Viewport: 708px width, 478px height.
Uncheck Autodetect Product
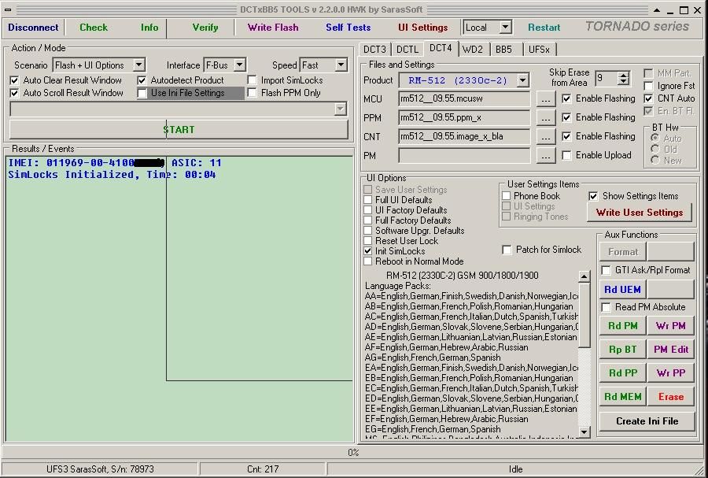click(x=142, y=80)
